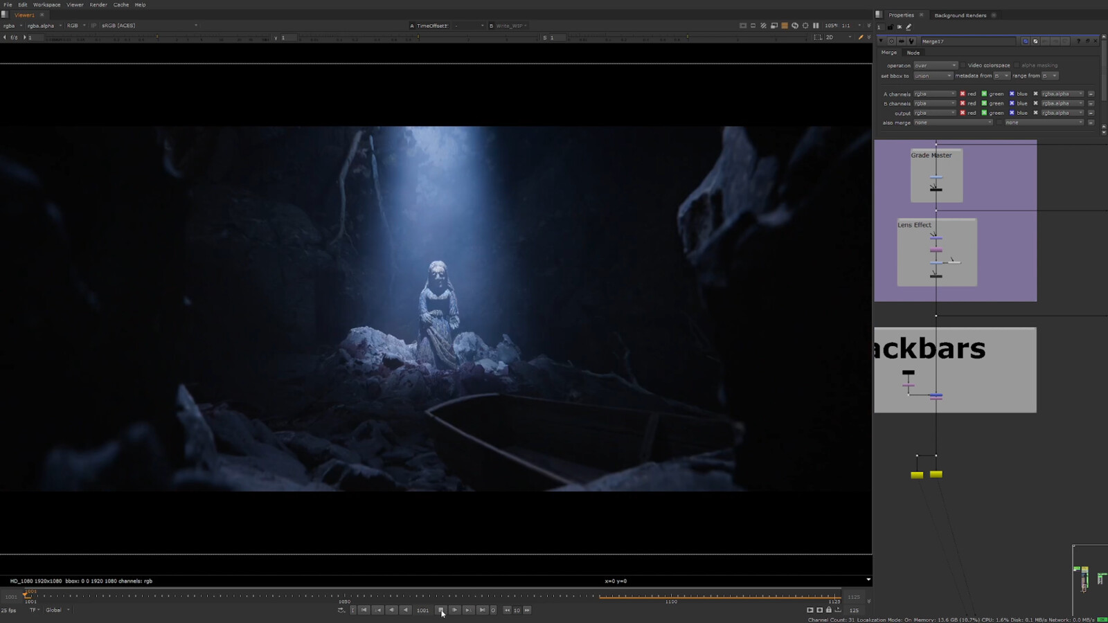The height and width of the screenshot is (623, 1108).
Task: Click the lock properties bin icon
Action: pos(891,28)
